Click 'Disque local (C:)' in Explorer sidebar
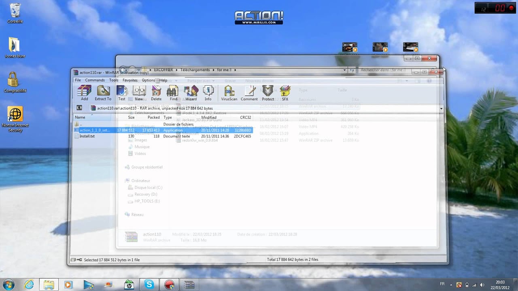This screenshot has width=518, height=291. [148, 188]
